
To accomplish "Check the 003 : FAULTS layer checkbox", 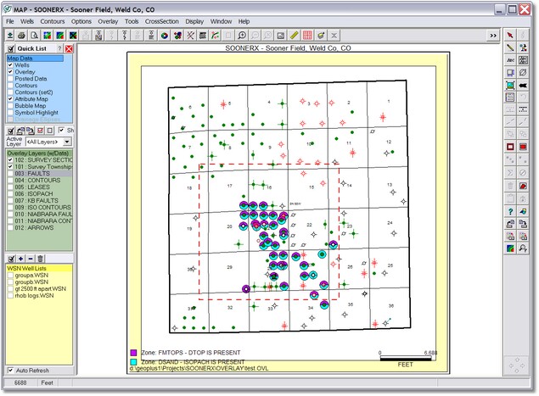I will point(9,173).
